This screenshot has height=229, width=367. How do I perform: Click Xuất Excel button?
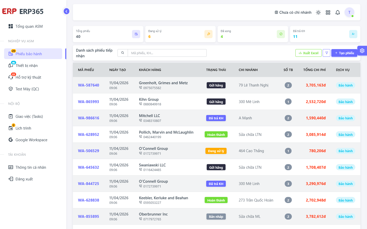[308, 53]
